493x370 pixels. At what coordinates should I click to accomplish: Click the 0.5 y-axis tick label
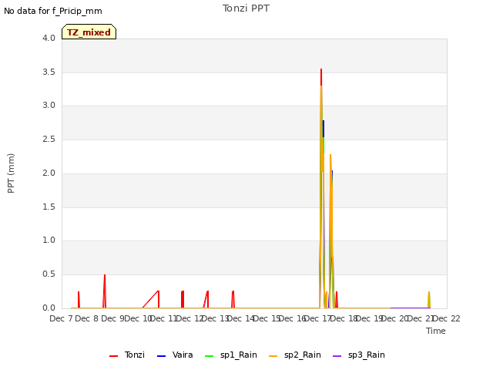[49, 274]
